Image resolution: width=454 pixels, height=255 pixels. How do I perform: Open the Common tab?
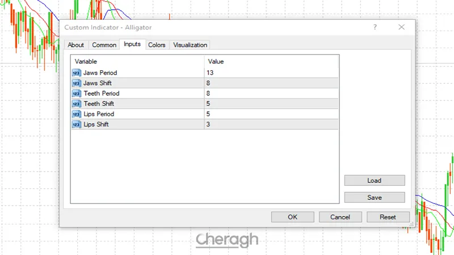104,45
